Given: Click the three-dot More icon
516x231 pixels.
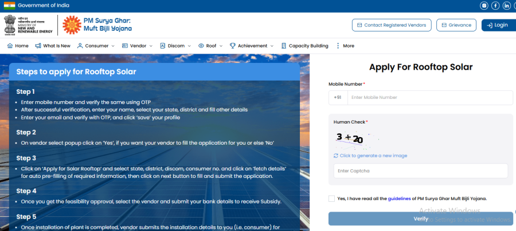Looking at the screenshot, I should point(338,46).
